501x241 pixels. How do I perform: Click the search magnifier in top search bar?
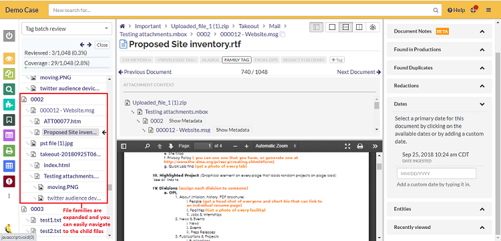pos(436,10)
